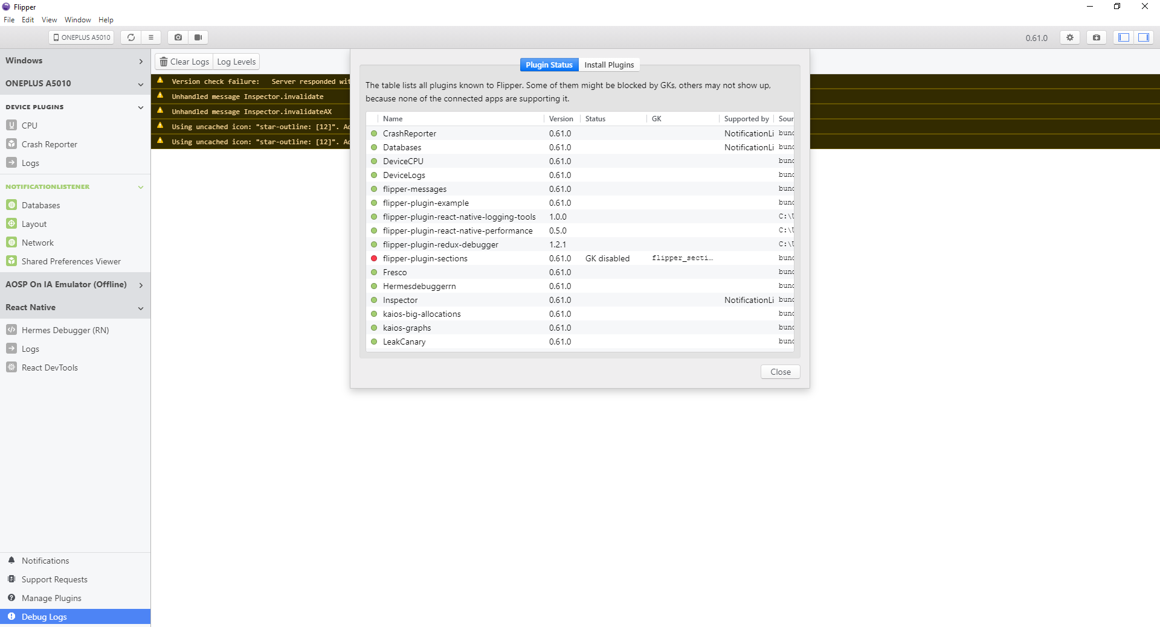This screenshot has height=627, width=1160.
Task: Expand AOSP On IA Emulator (Offline)
Action: click(141, 284)
